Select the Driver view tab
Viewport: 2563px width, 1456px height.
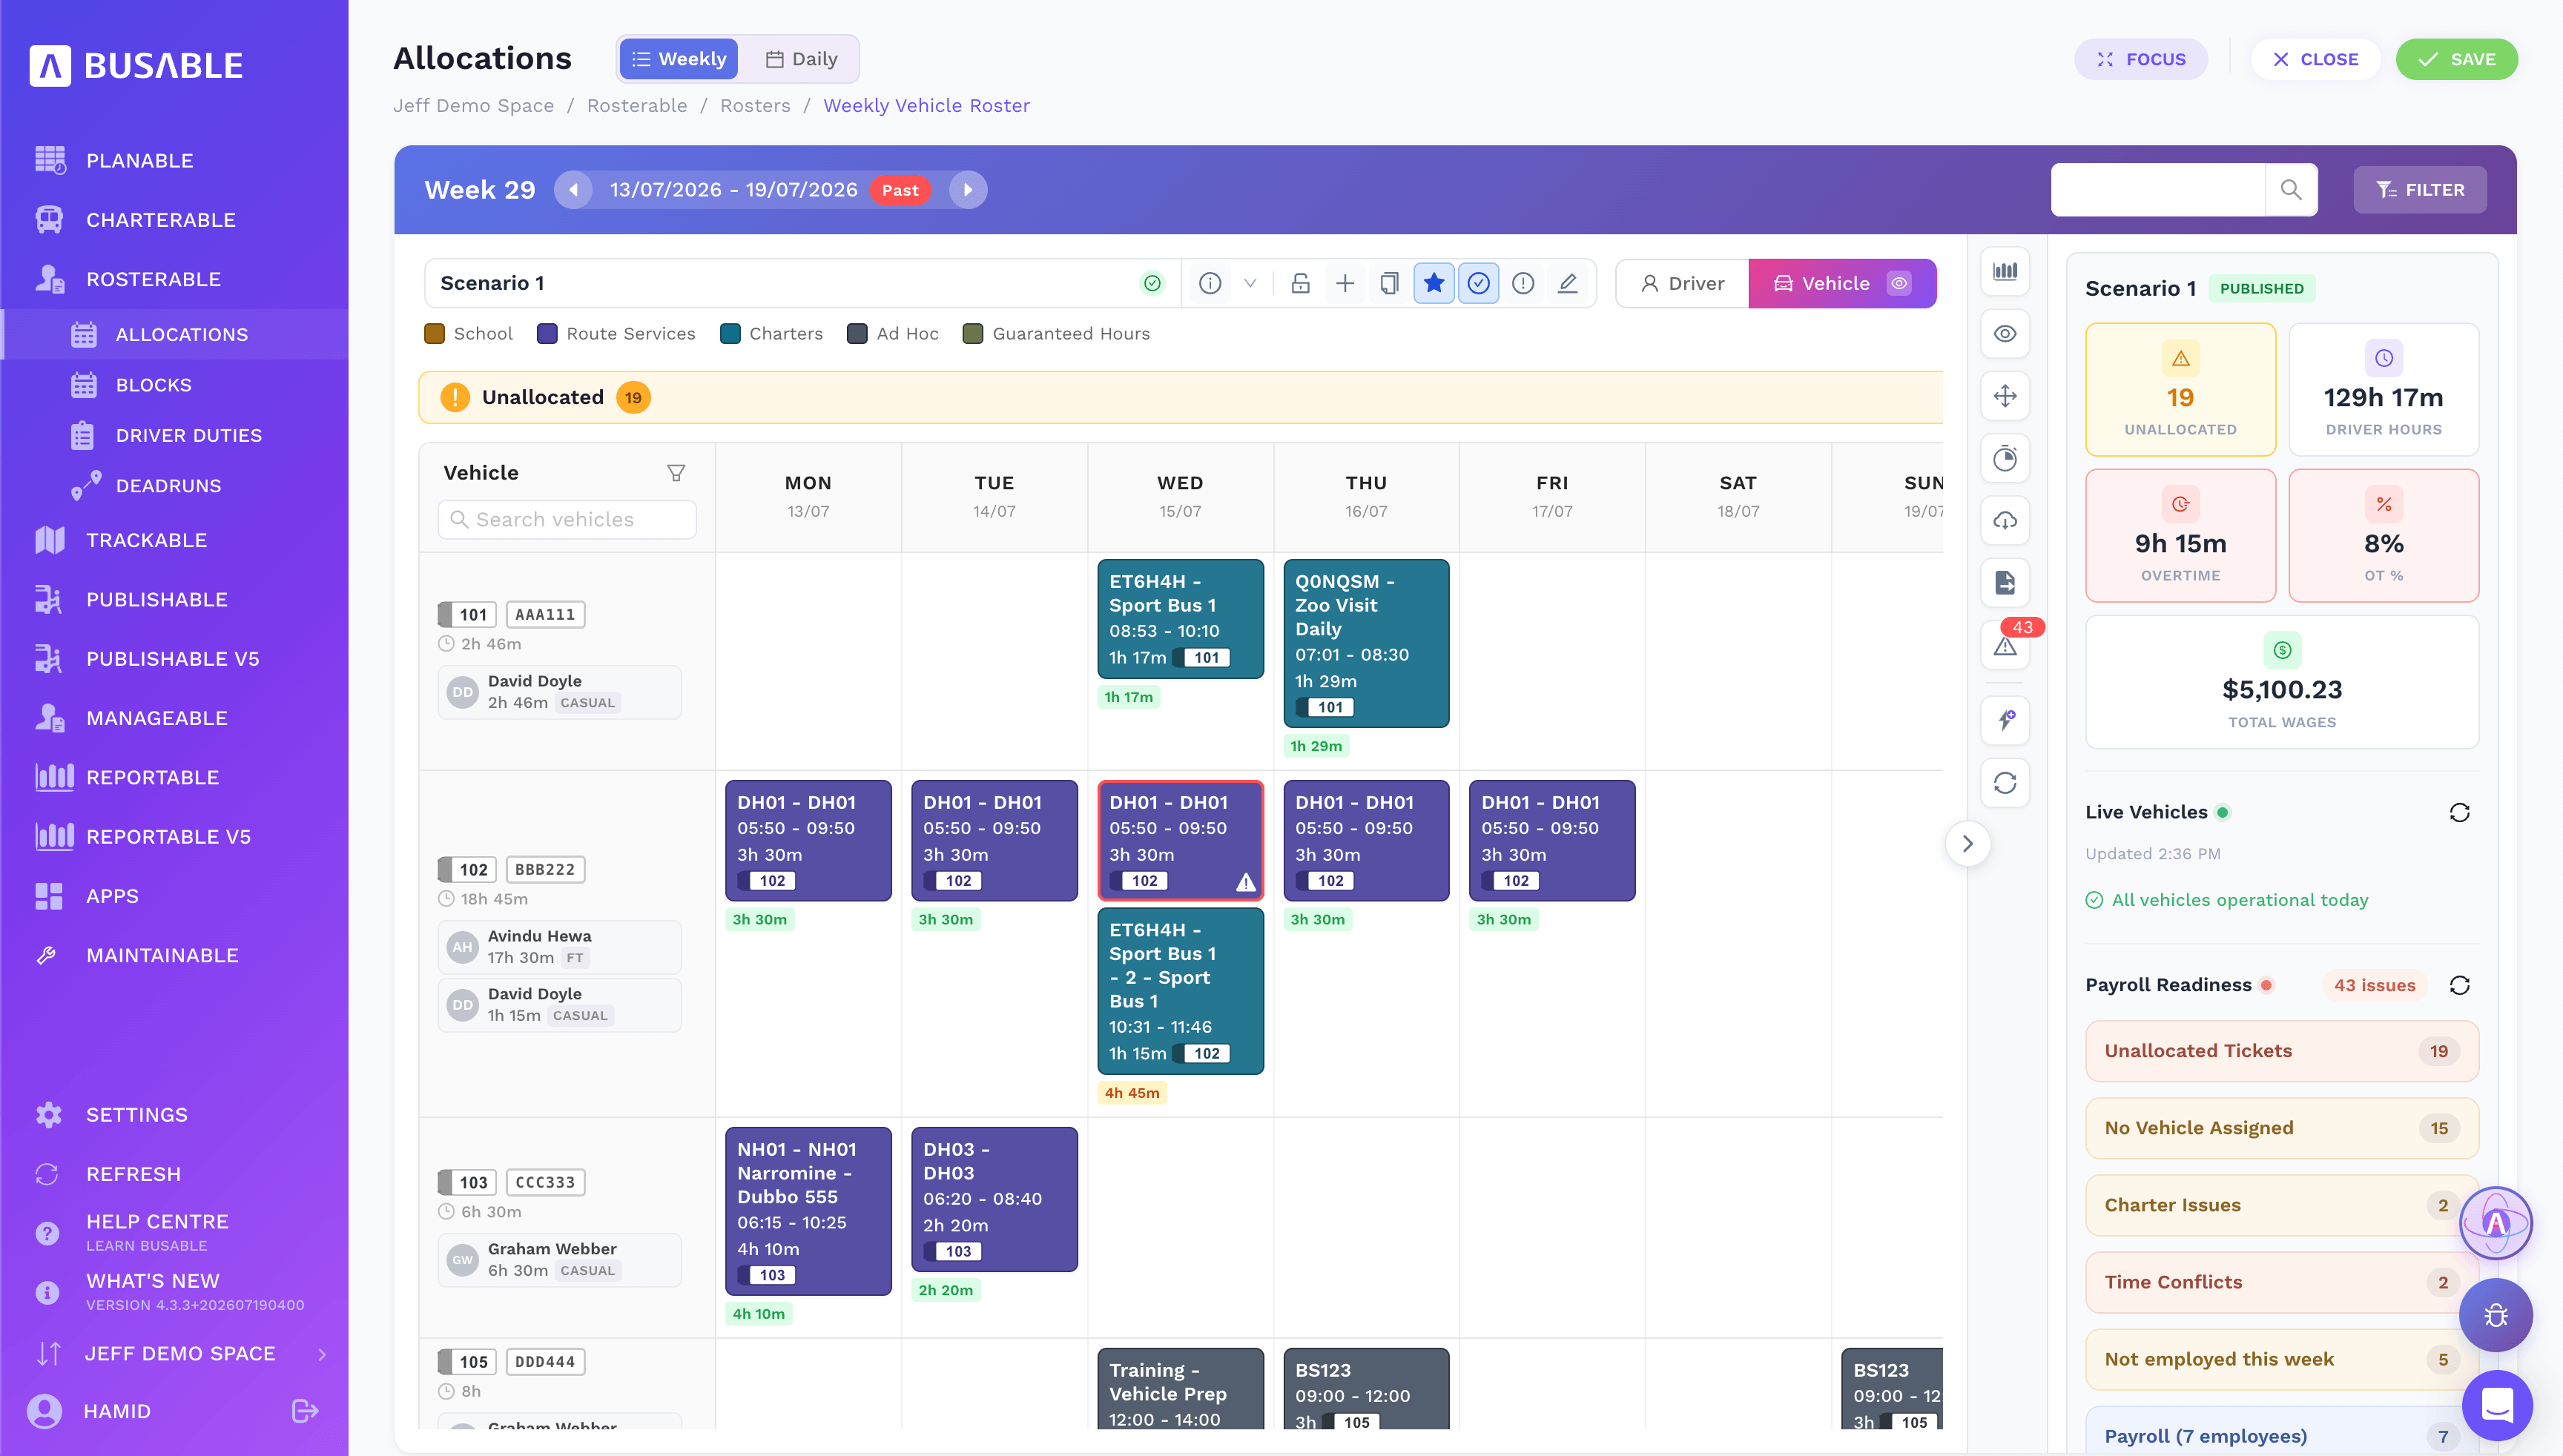(1683, 283)
